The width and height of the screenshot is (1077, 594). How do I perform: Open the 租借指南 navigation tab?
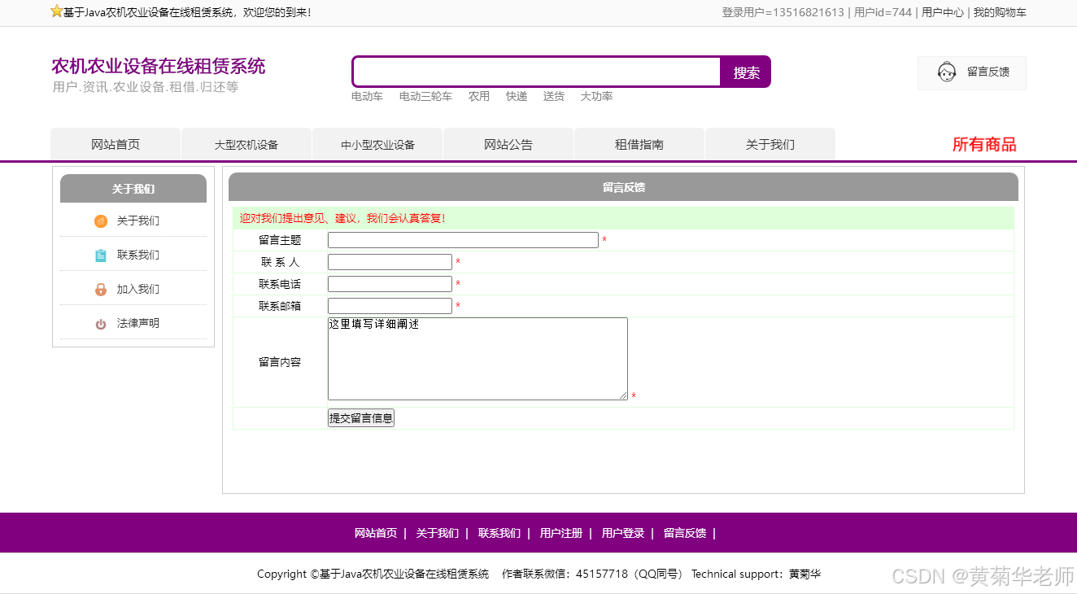(x=639, y=145)
